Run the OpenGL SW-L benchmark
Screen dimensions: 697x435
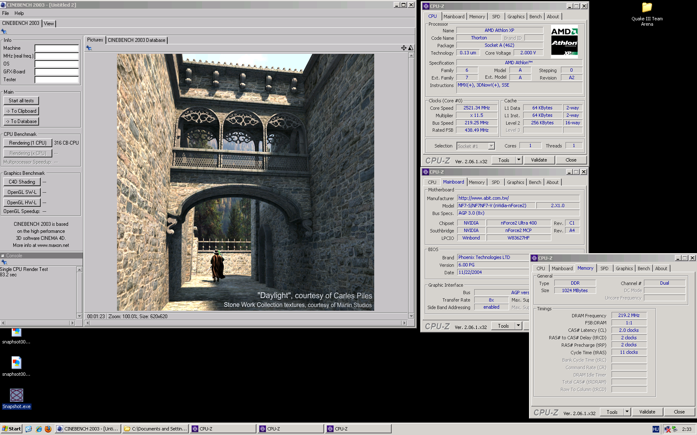[x=22, y=192]
